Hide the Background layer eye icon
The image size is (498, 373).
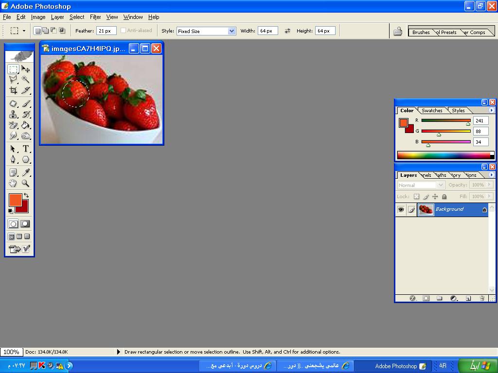[401, 209]
